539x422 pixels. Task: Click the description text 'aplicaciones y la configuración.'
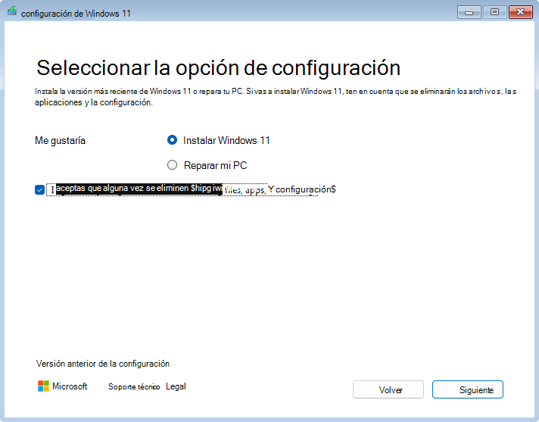pos(94,102)
